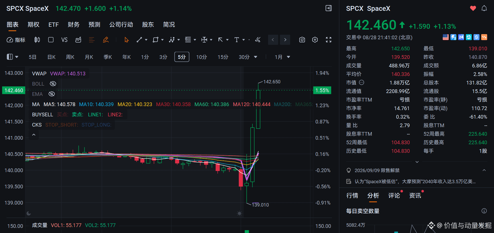Screen dimensions: 494x233
Task: Click the lightning Level 2 quote icon
Action: [453, 37]
